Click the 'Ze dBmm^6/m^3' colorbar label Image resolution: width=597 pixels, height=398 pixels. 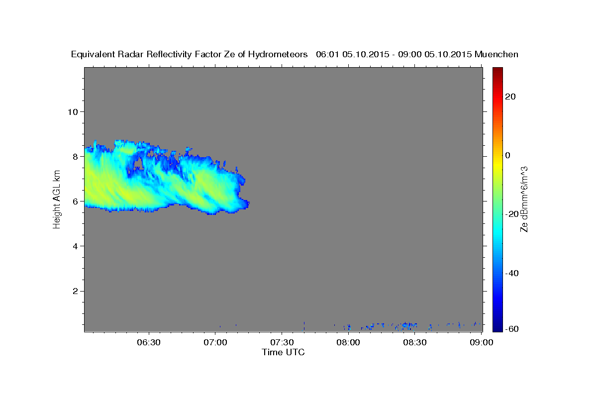[x=523, y=199]
